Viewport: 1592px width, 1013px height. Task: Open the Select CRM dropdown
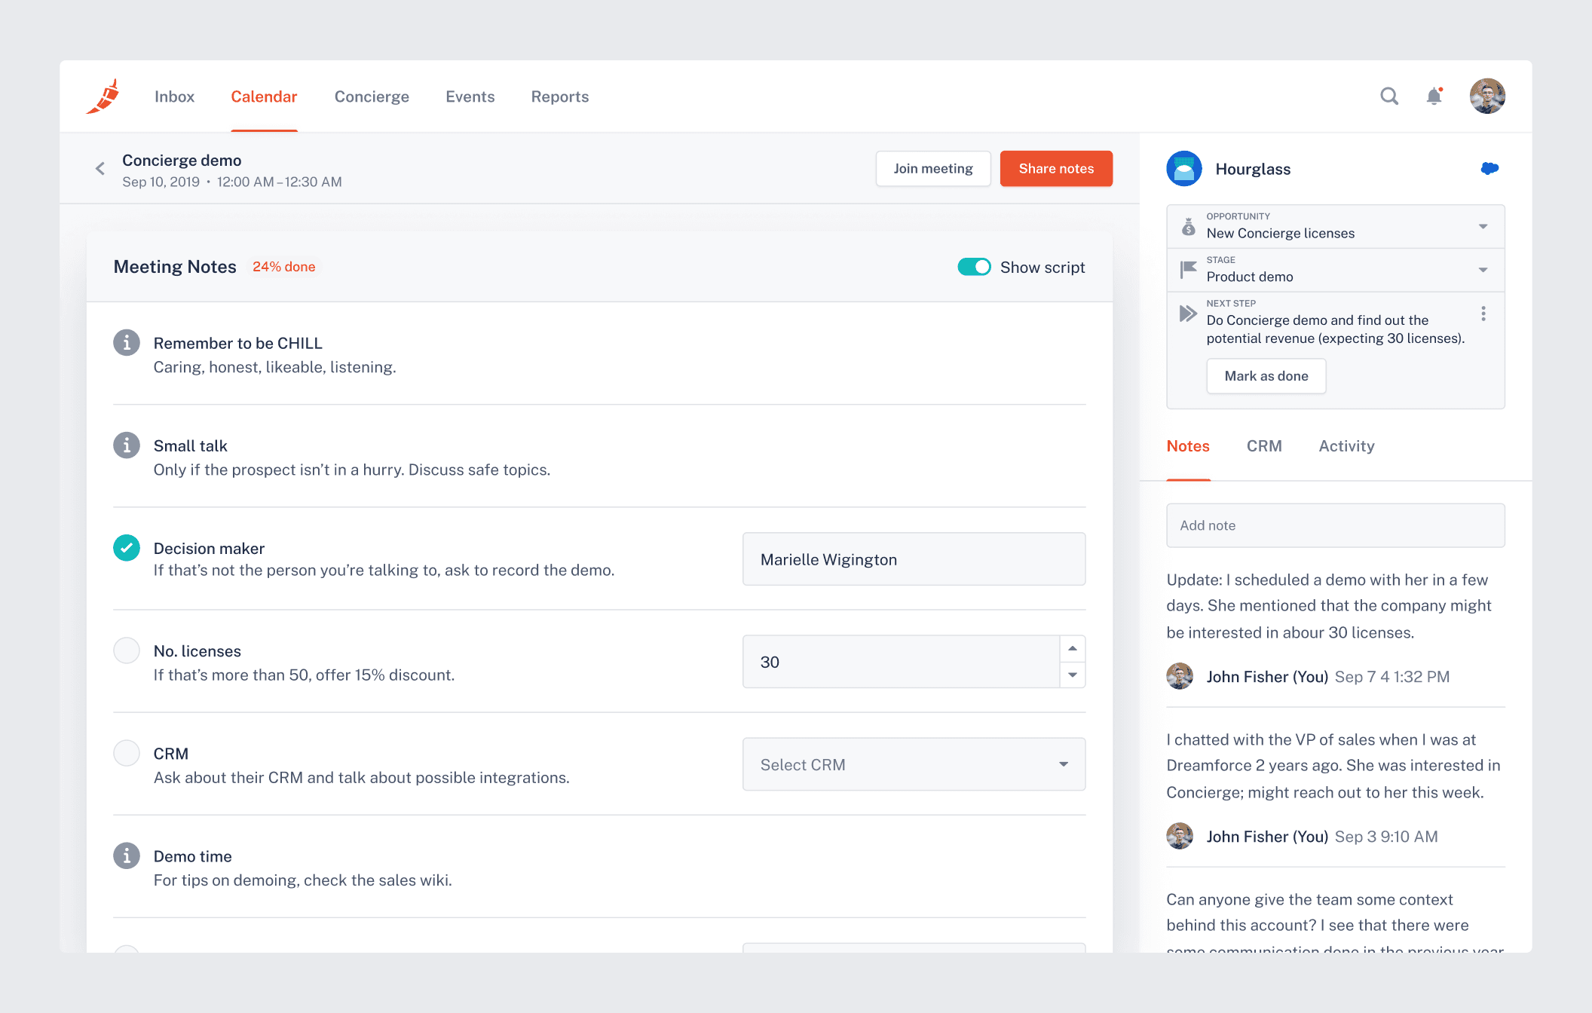tap(914, 764)
